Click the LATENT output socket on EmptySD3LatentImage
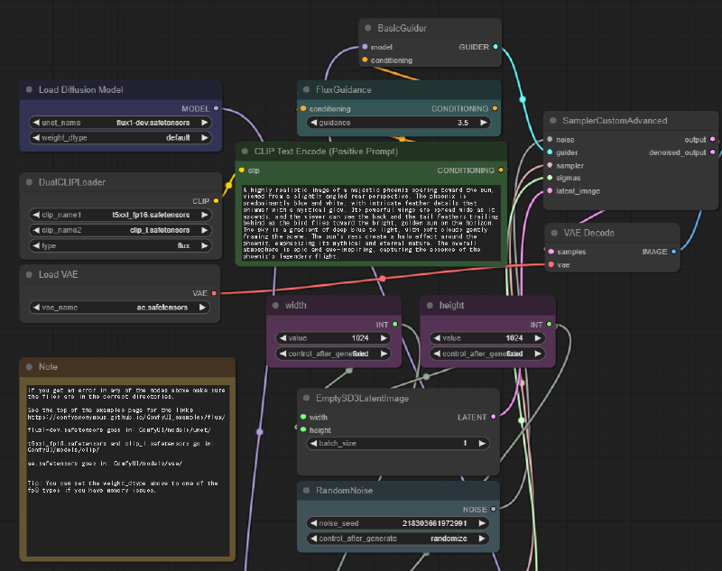This screenshot has height=571, width=722. pyautogui.click(x=493, y=417)
